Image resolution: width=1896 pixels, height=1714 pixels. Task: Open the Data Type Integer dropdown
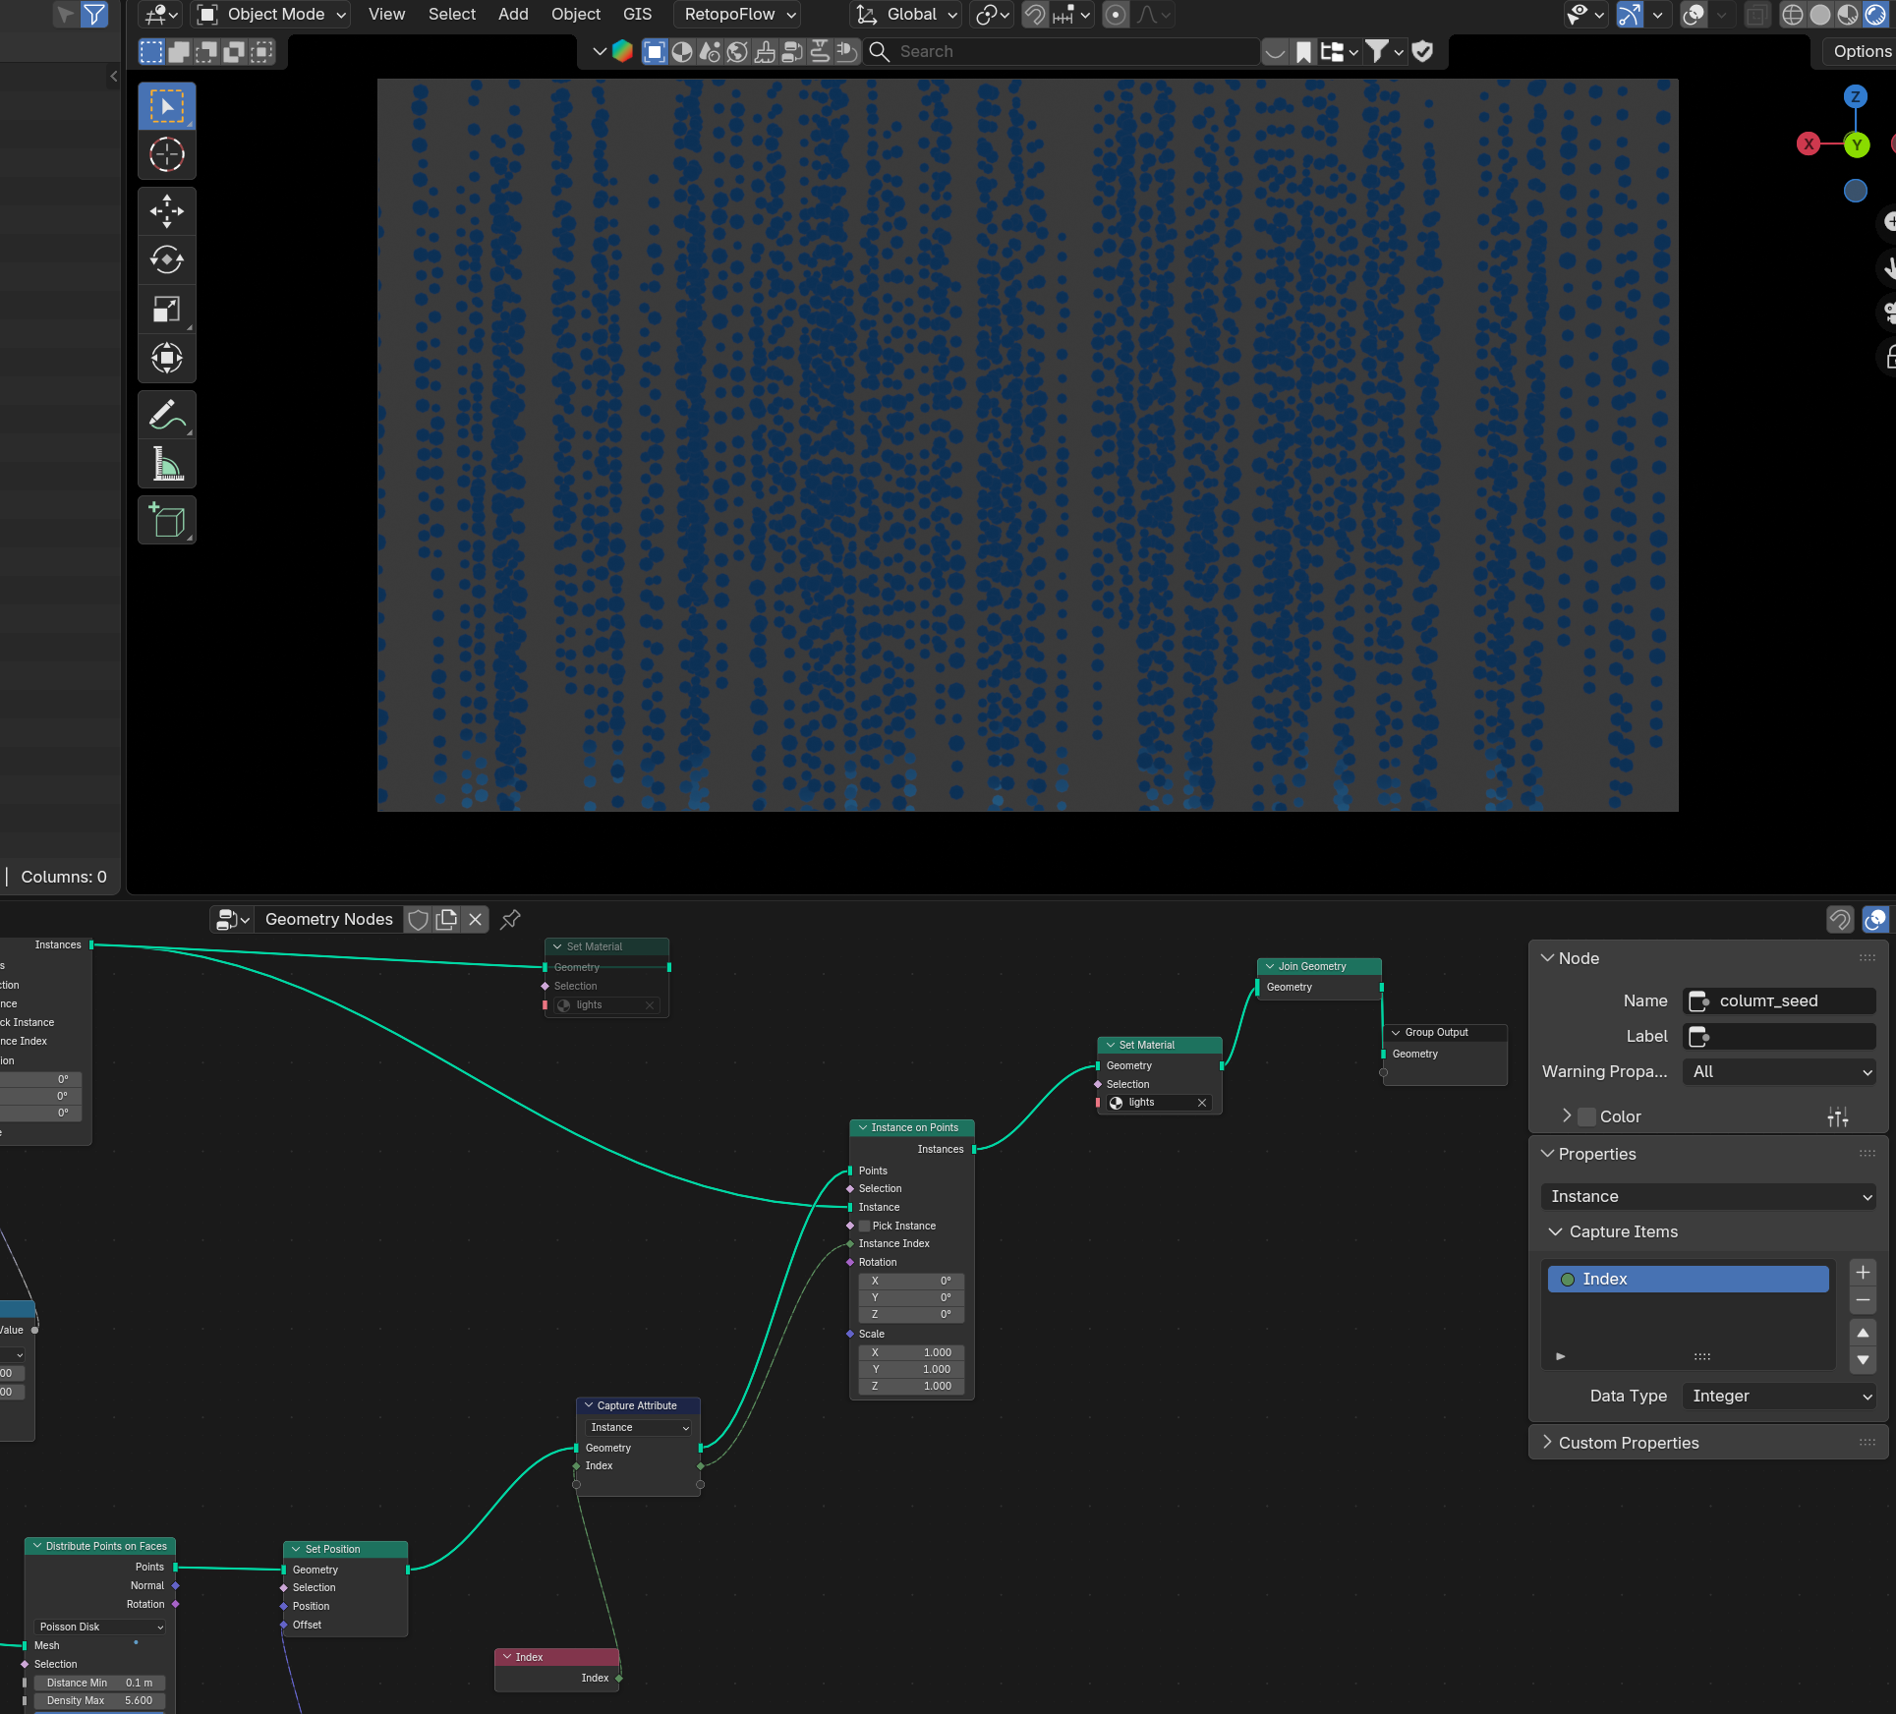point(1779,1396)
